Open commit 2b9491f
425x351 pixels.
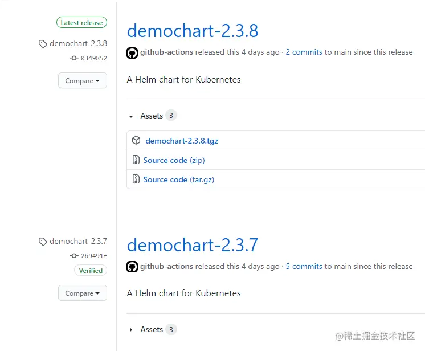pos(94,256)
